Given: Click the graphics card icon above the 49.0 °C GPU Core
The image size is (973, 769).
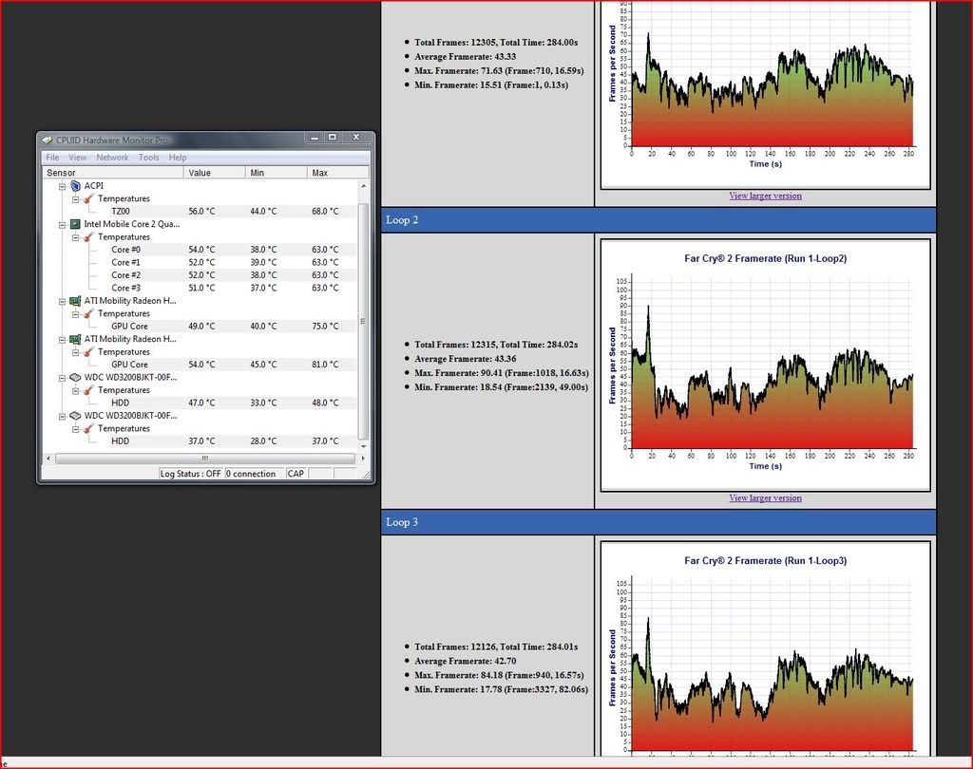Looking at the screenshot, I should 75,301.
